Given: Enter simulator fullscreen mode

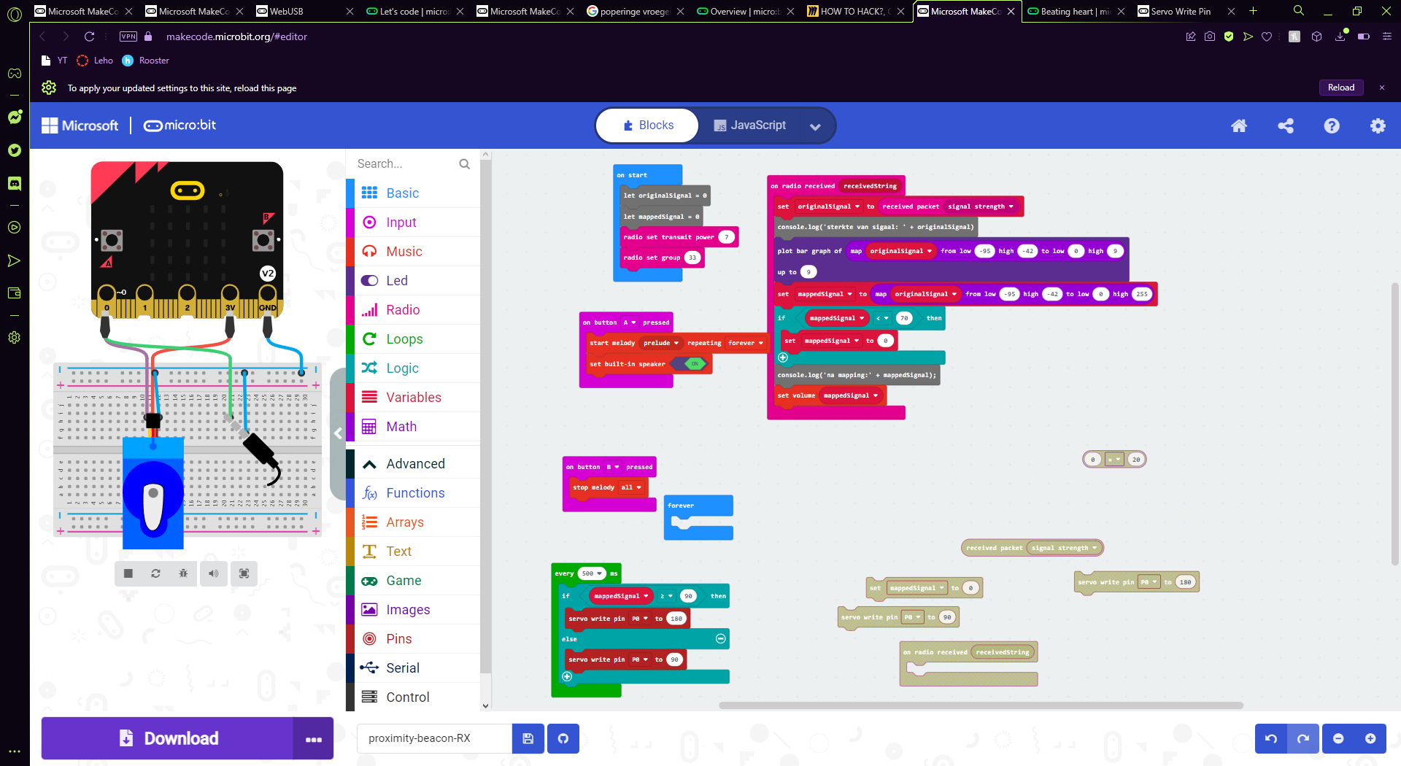Looking at the screenshot, I should pos(244,573).
